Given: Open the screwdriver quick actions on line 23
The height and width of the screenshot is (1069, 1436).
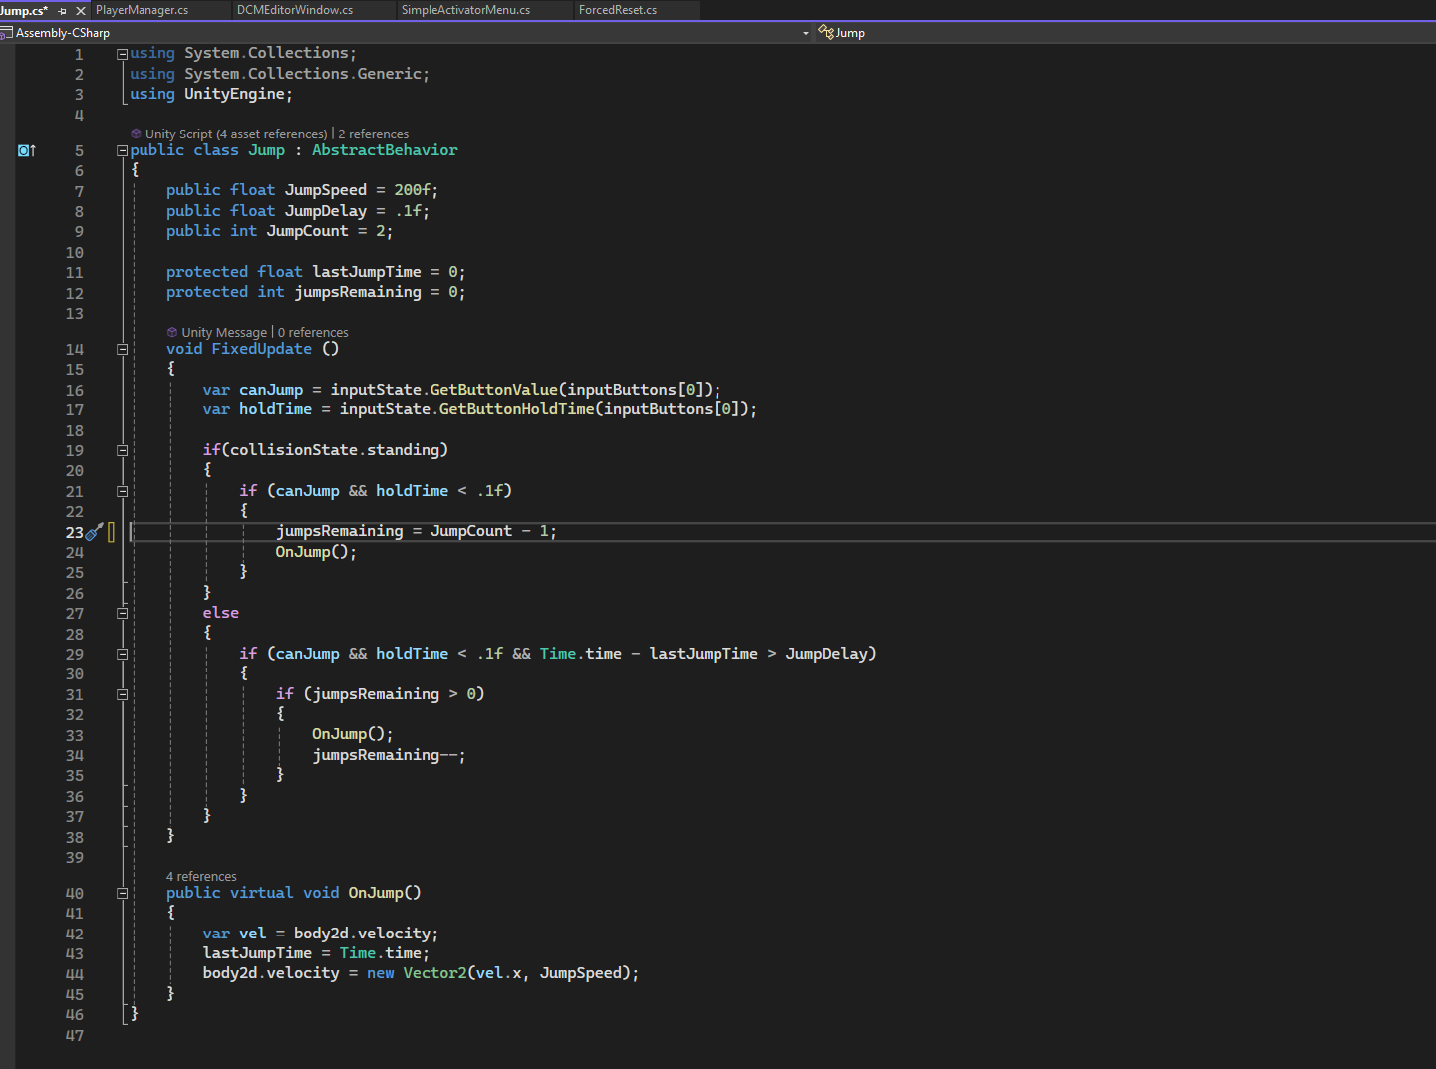Looking at the screenshot, I should tap(94, 532).
